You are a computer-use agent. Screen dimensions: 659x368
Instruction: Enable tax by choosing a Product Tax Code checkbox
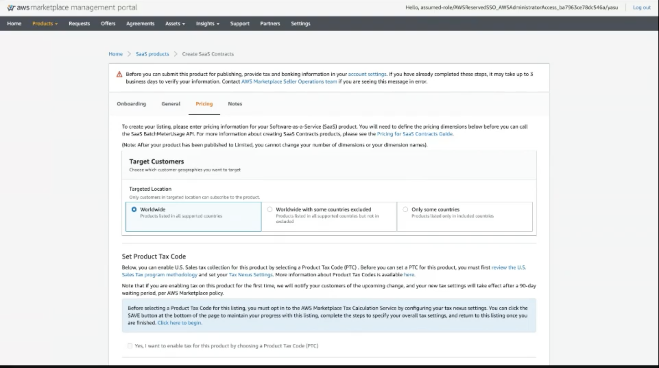tap(130, 346)
